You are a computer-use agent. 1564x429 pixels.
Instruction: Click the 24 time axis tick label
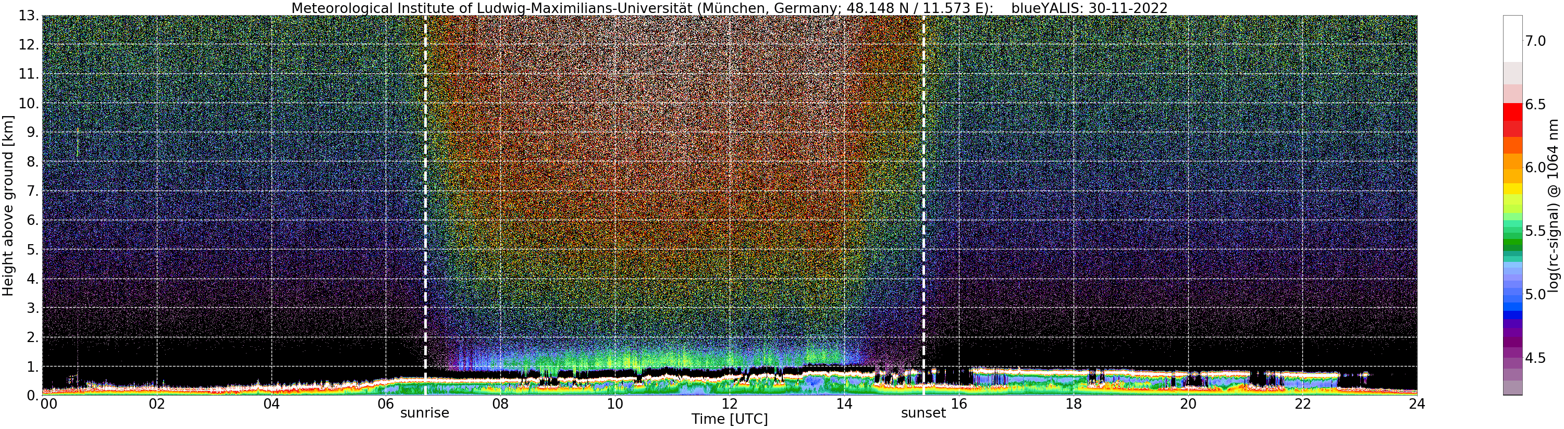1417,404
